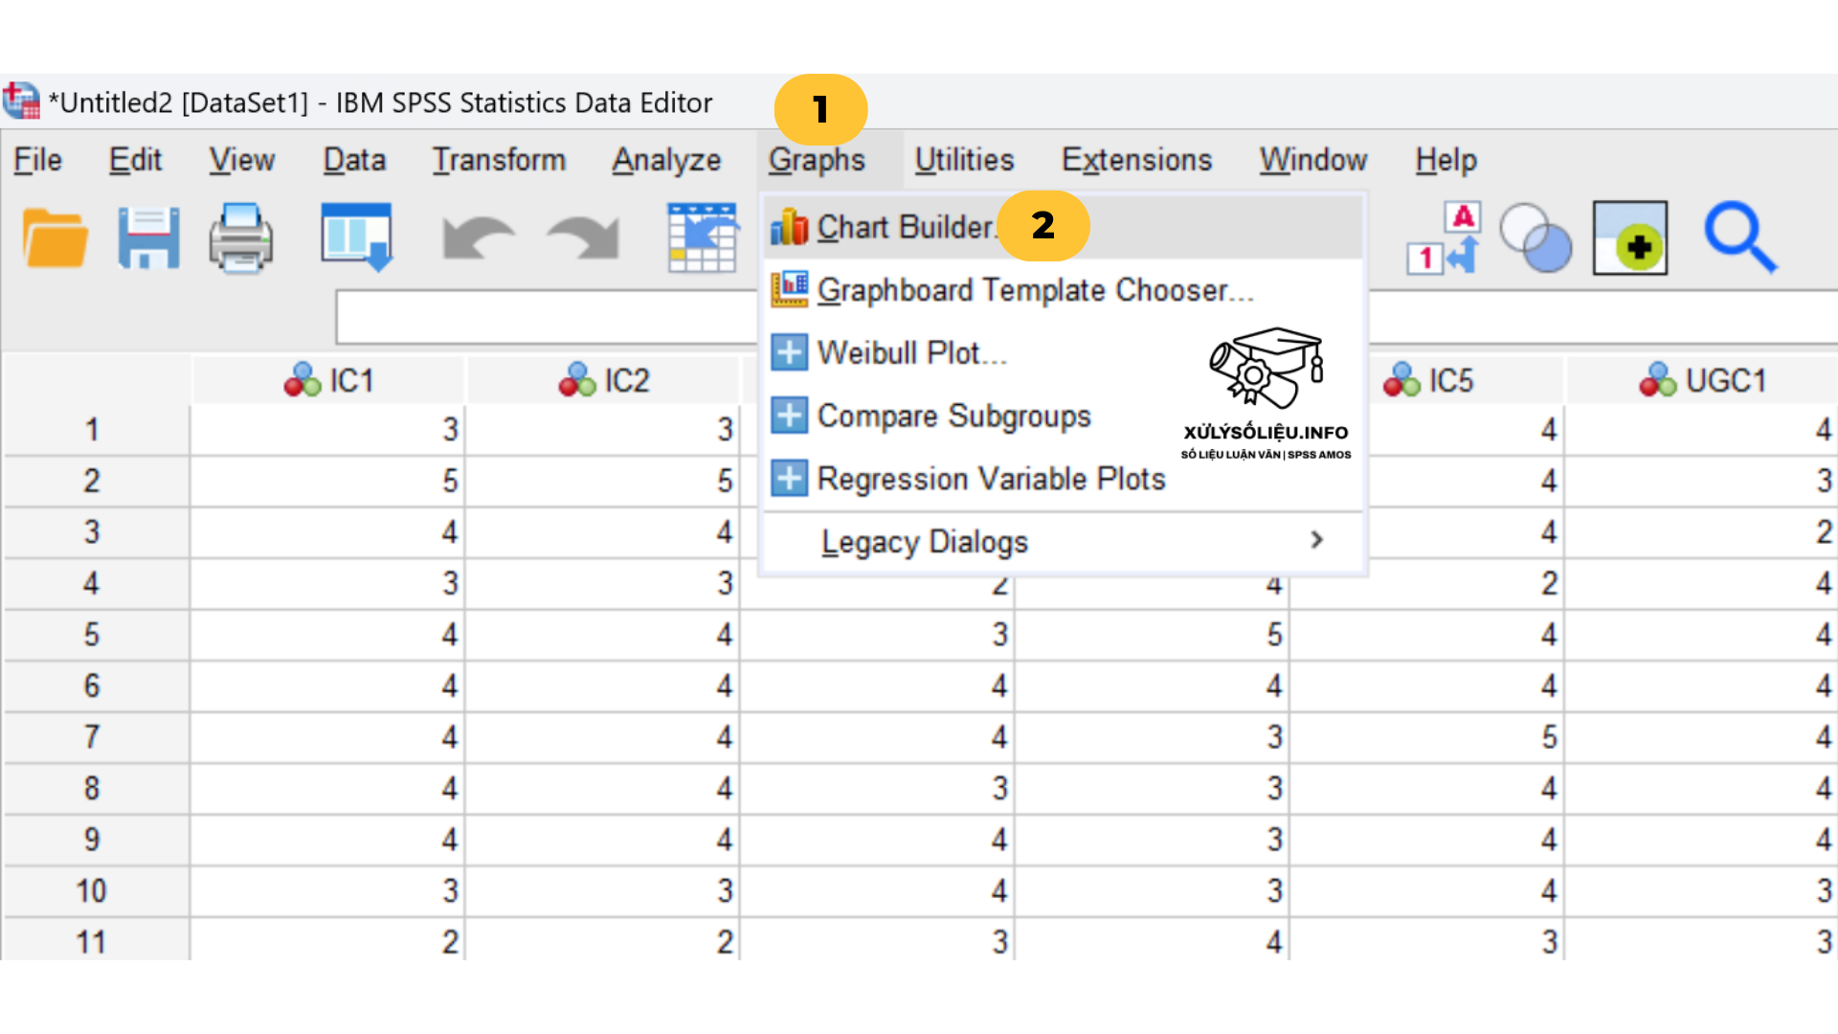This screenshot has width=1838, height=1034.
Task: Undo the last action with the back arrow
Action: tap(479, 236)
